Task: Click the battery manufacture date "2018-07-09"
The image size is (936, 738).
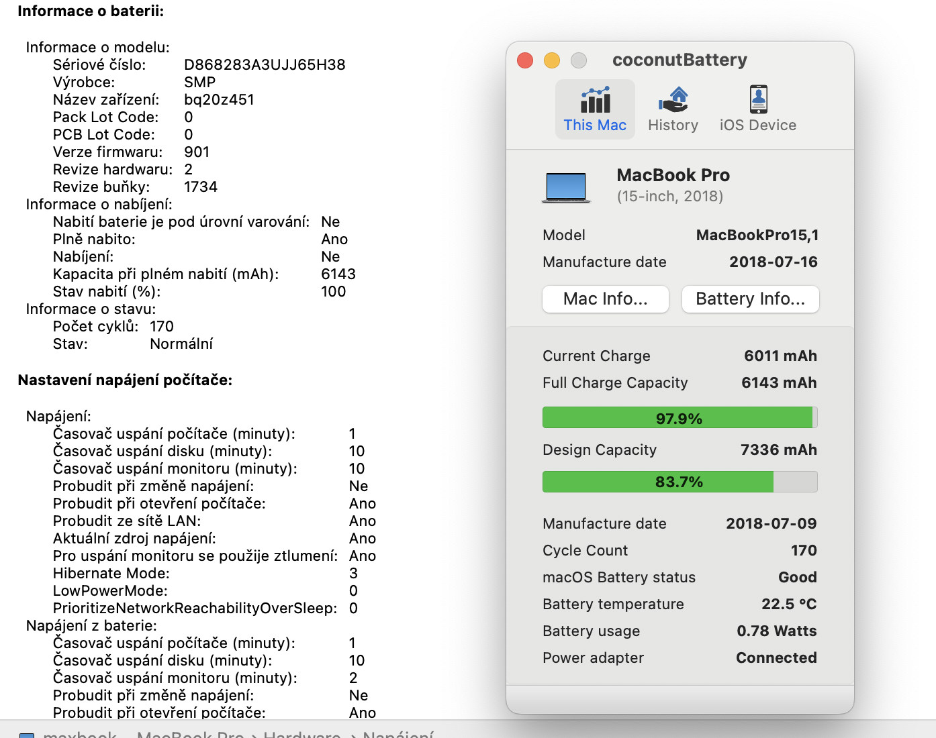Action: point(771,523)
